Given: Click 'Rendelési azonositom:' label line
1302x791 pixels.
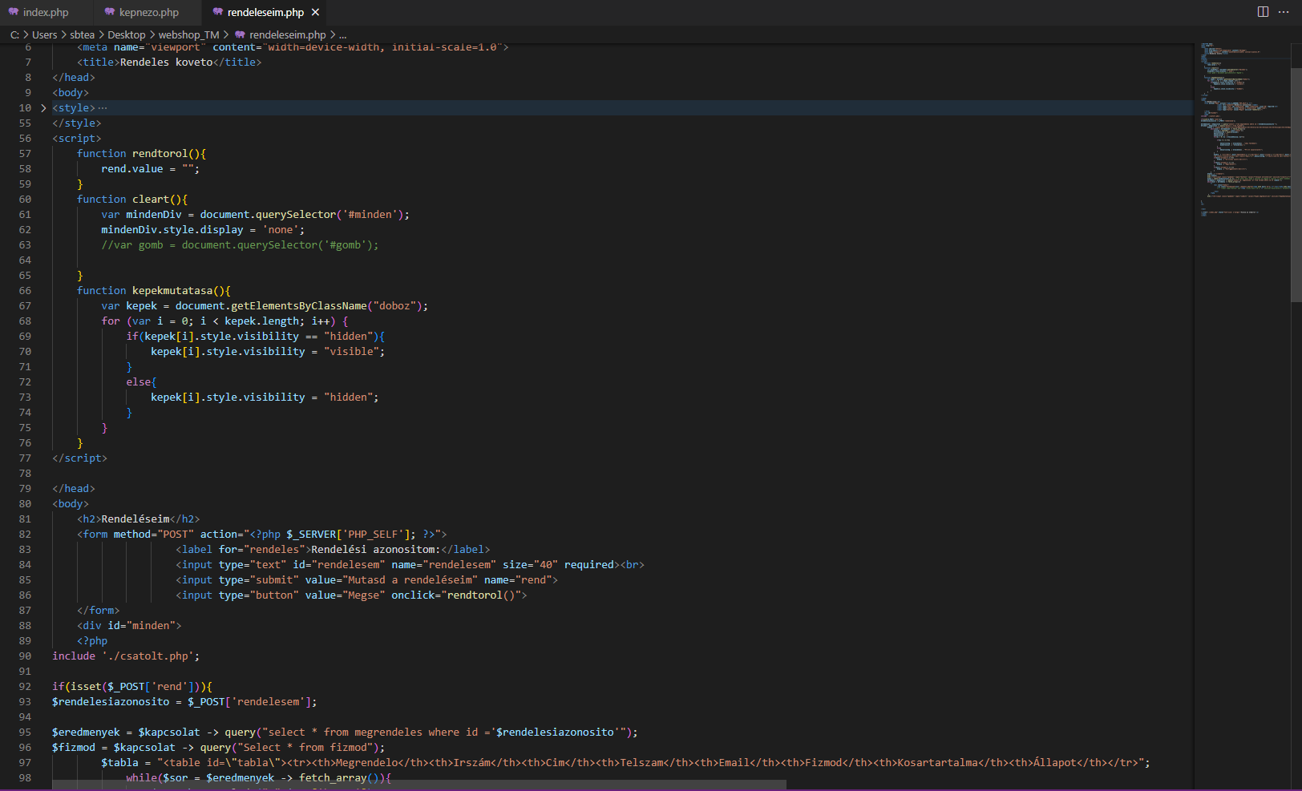Looking at the screenshot, I should tap(333, 550).
